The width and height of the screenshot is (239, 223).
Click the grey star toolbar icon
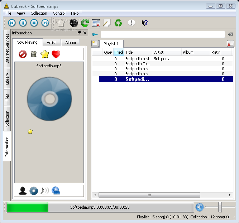tap(61, 23)
